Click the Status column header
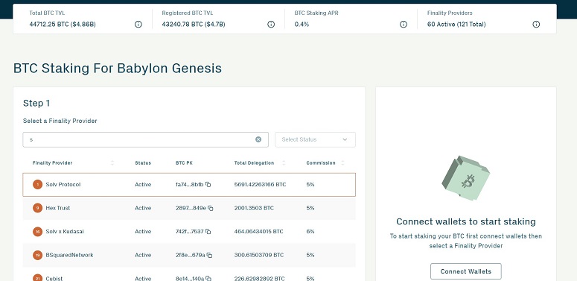577x281 pixels. point(143,162)
